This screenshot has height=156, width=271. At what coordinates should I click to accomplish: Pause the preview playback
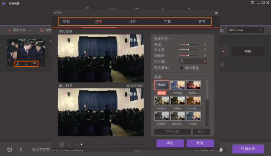click(62, 144)
